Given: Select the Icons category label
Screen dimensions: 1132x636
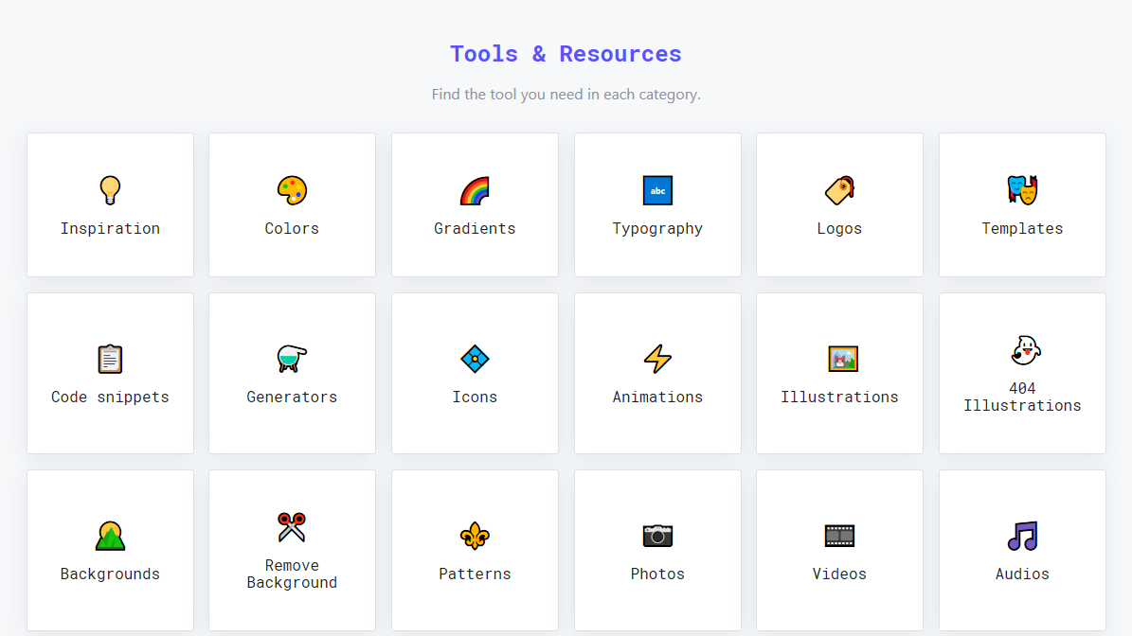Looking at the screenshot, I should [475, 397].
